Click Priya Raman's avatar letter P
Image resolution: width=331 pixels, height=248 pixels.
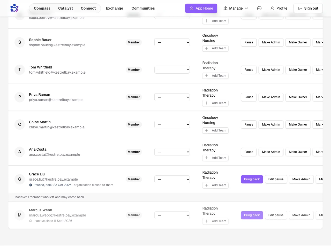[20, 97]
